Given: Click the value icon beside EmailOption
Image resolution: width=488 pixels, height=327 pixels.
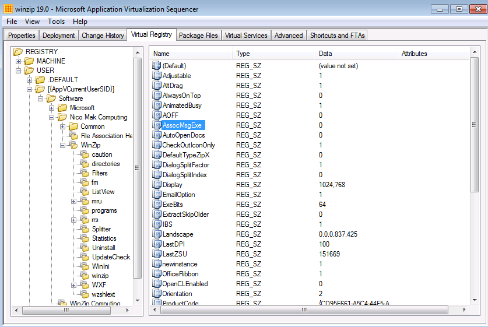Looking at the screenshot, I should tap(157, 195).
